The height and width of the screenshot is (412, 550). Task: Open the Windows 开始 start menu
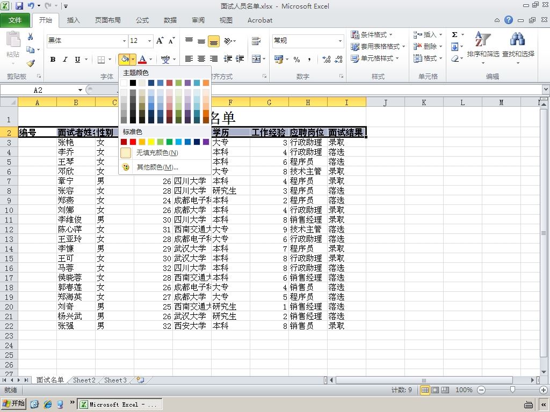pos(13,403)
